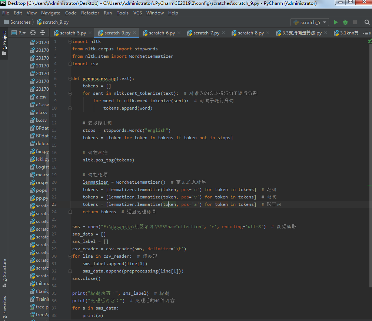Select al.csv in project tree
372x321 pixels.
point(39,113)
